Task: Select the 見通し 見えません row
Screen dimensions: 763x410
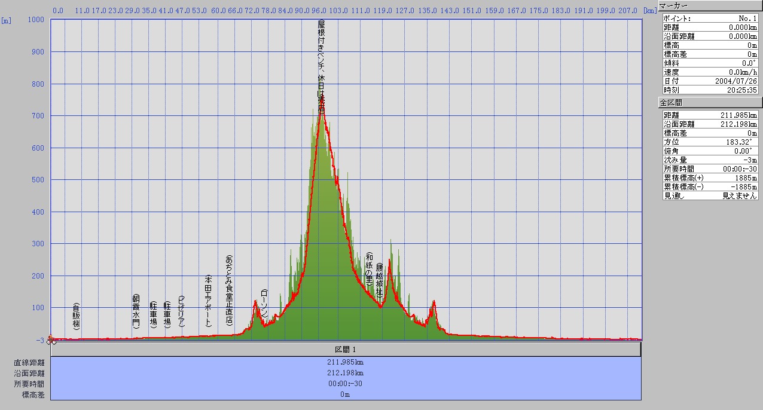Action: 710,195
